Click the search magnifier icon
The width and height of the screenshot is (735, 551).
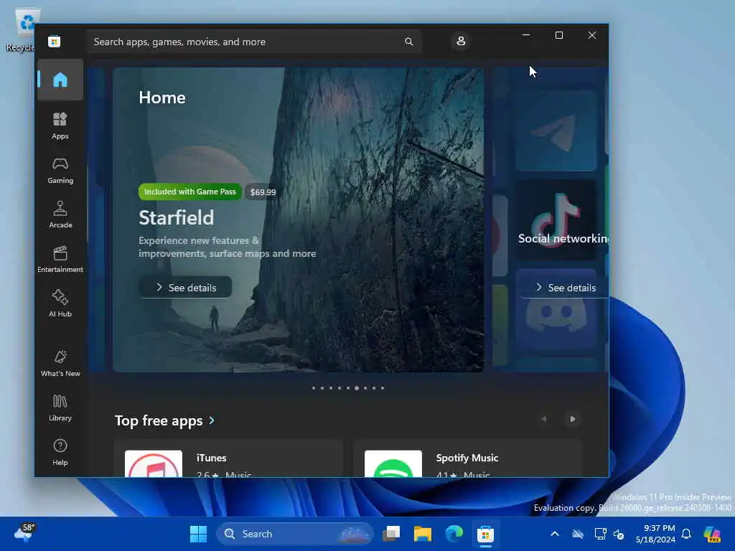[408, 42]
